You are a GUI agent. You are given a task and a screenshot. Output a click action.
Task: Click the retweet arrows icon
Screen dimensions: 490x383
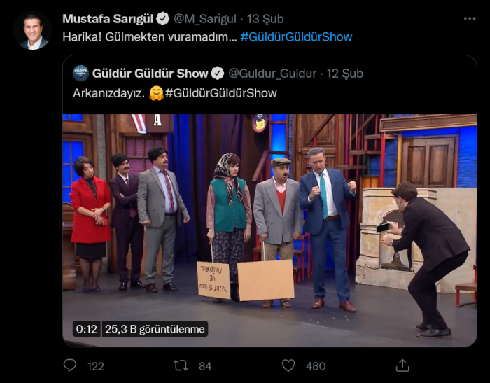coord(181,365)
